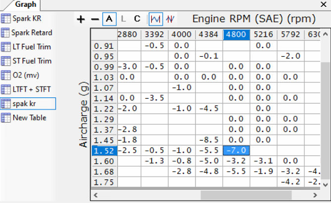Click the horizontal scrollbar right arrow

pyautogui.click(x=315, y=195)
